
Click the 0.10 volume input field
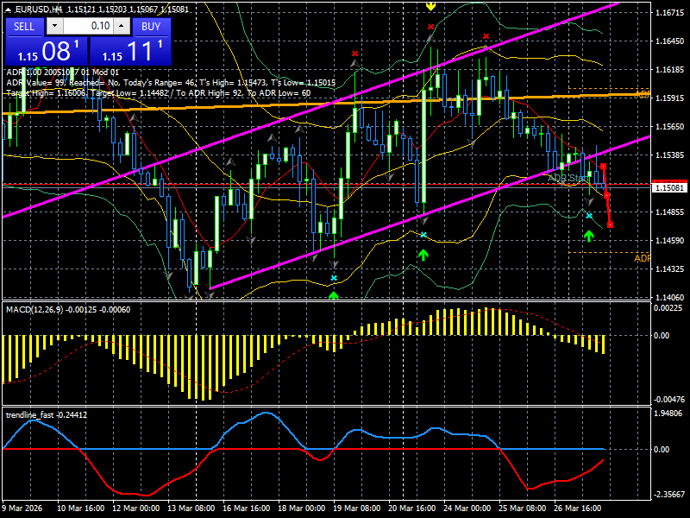pyautogui.click(x=88, y=26)
